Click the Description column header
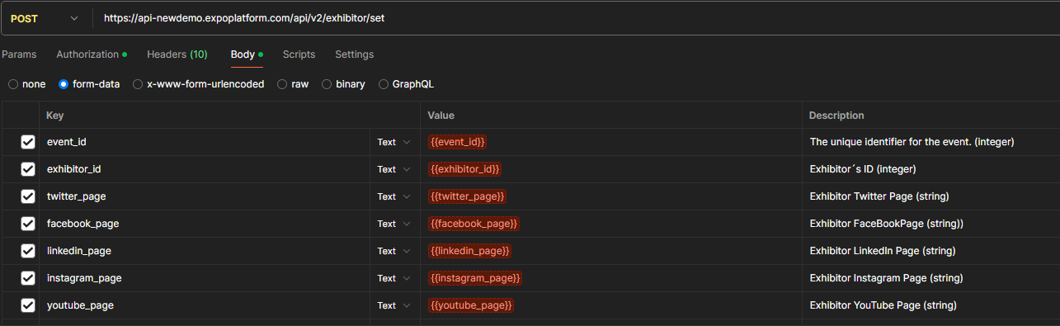Screen dimensions: 1060x326 coord(836,116)
